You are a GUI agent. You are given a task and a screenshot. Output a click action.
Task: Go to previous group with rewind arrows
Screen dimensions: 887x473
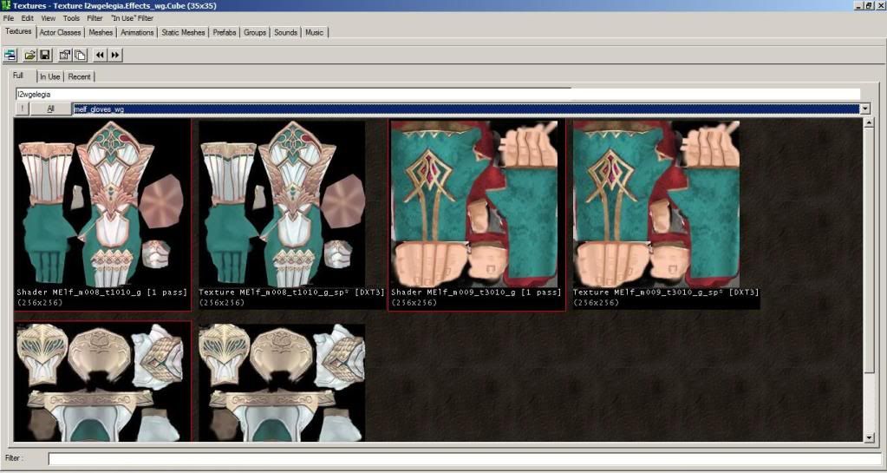100,55
